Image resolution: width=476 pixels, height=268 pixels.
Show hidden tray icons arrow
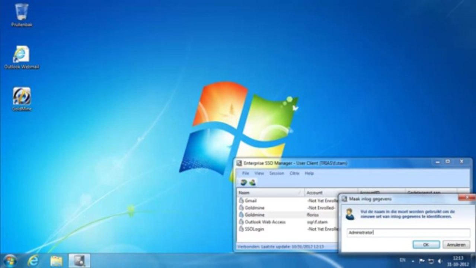[413, 261]
